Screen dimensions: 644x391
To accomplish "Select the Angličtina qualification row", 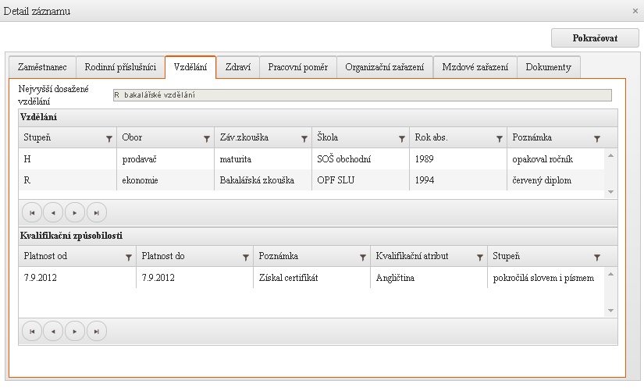I will coord(312,278).
